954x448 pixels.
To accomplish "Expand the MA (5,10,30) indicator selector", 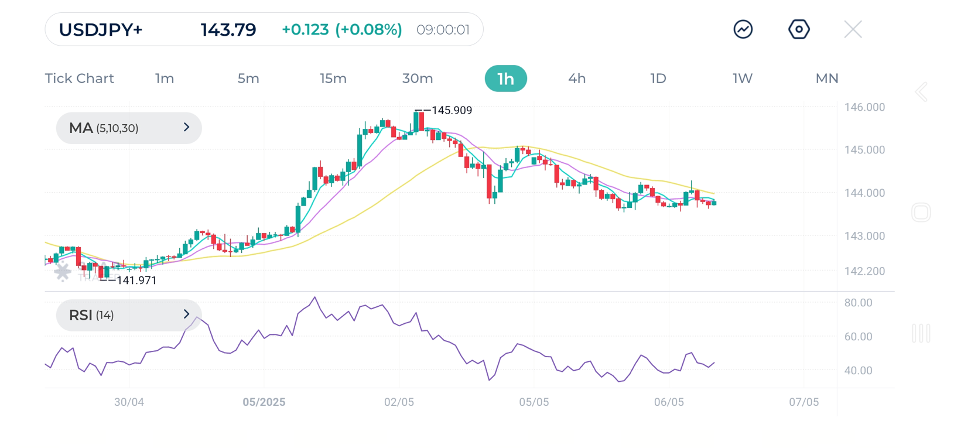I will pyautogui.click(x=129, y=128).
